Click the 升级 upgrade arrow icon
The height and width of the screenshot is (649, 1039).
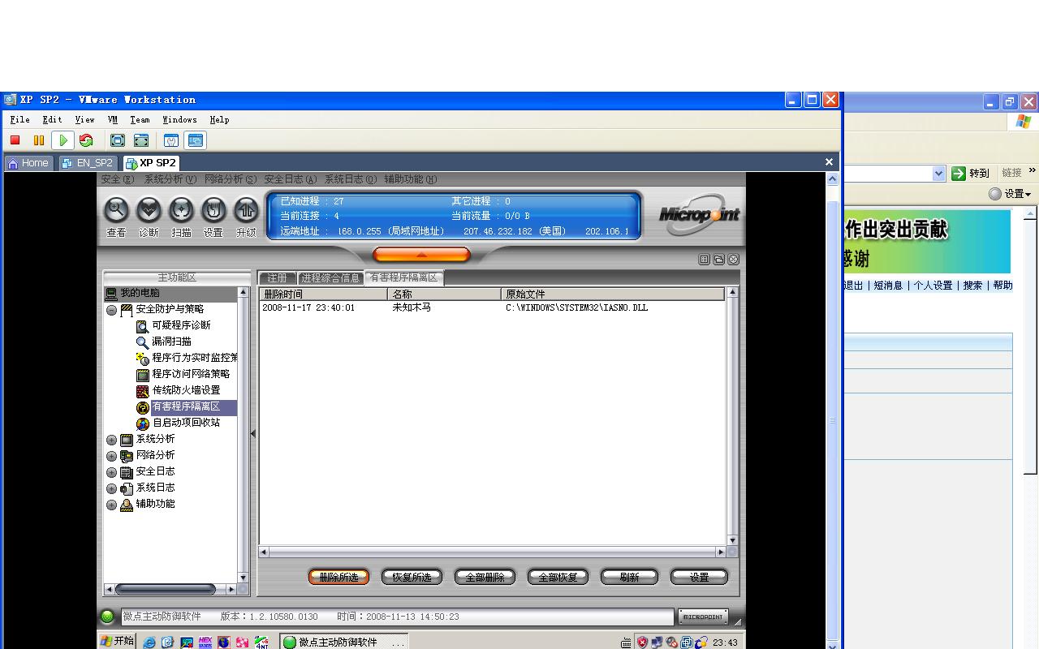[x=246, y=210]
